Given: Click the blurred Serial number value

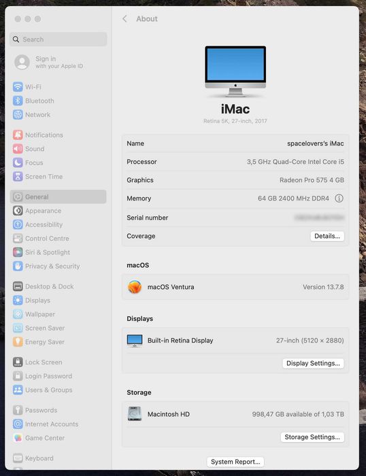Looking at the screenshot, I should click(x=319, y=218).
